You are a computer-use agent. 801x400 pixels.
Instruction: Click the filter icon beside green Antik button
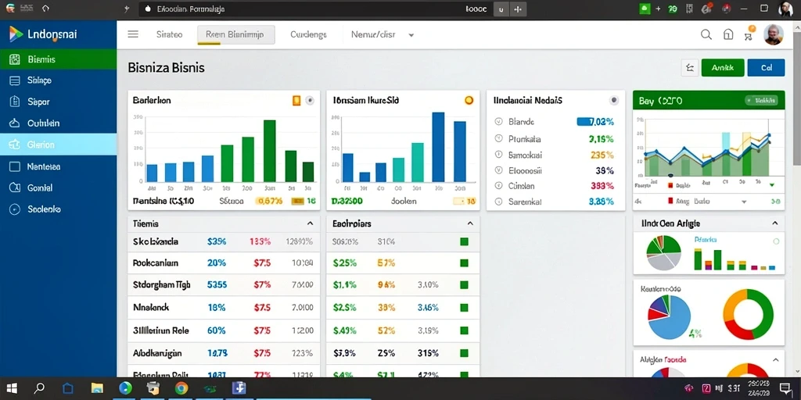[x=690, y=67]
